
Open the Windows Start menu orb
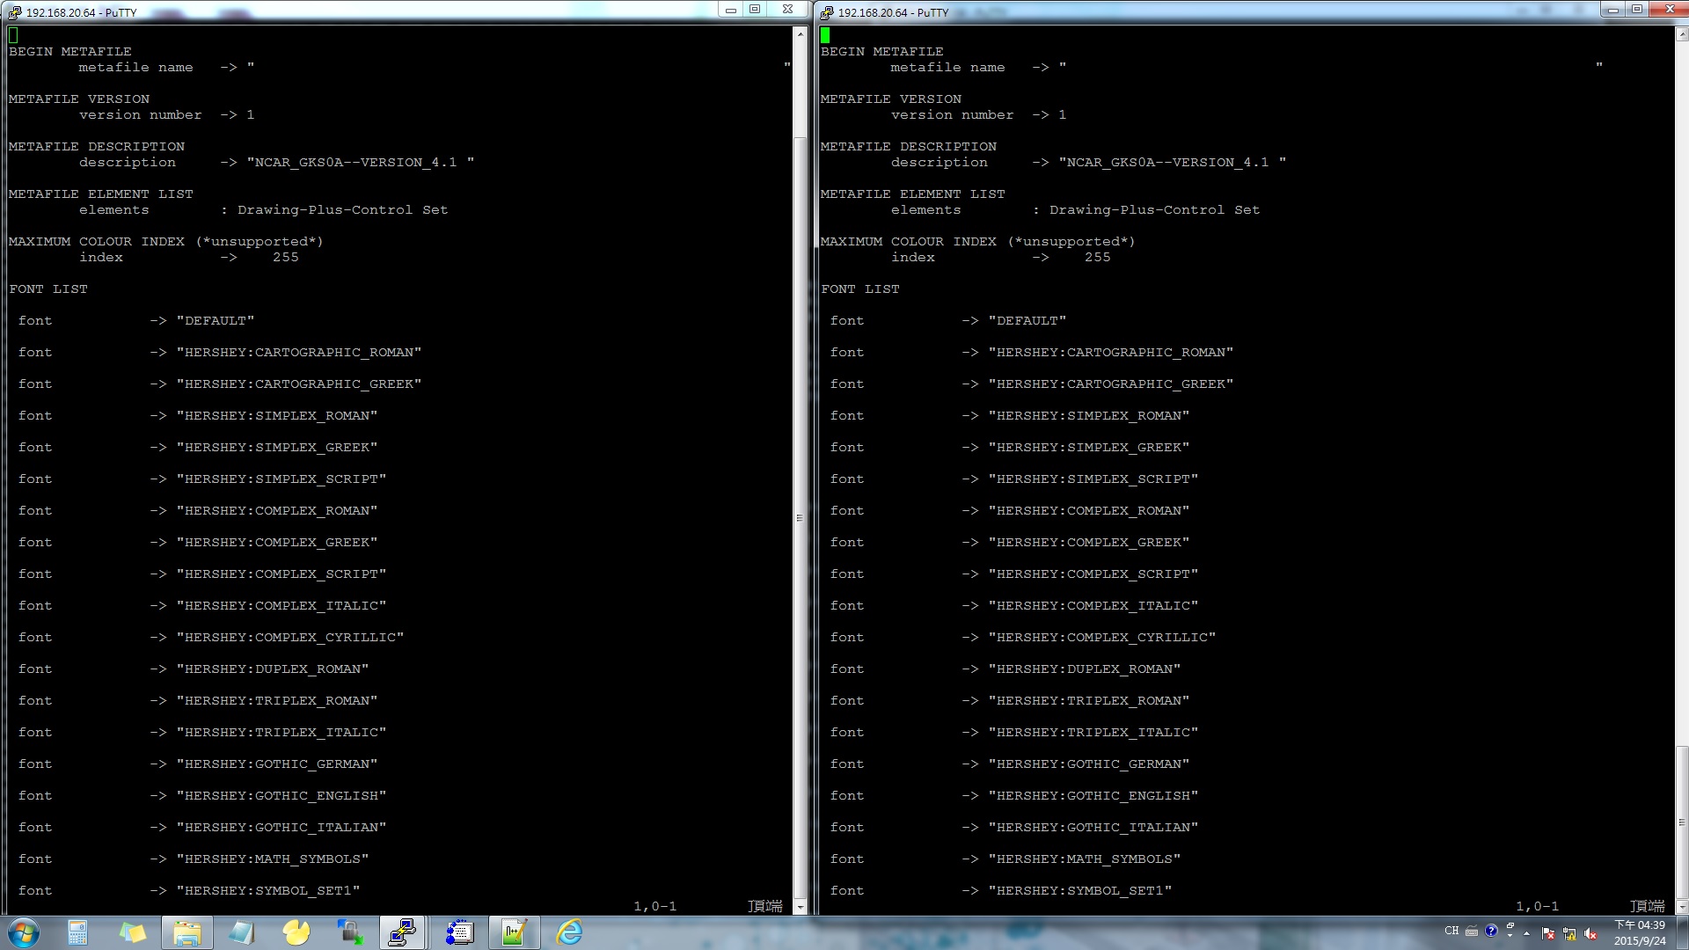tap(24, 932)
